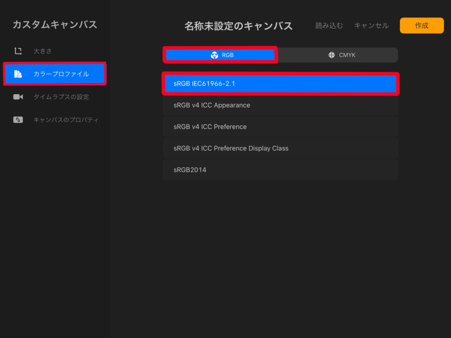Open the 大きさ size section

[55, 51]
